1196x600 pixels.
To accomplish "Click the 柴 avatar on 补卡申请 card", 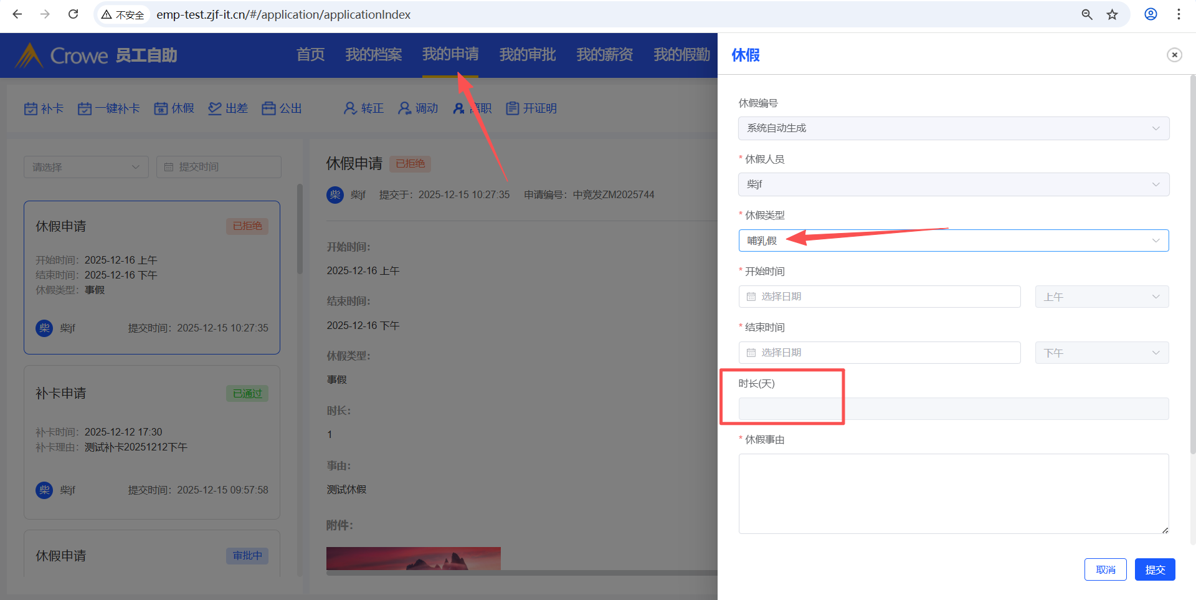I will (44, 490).
